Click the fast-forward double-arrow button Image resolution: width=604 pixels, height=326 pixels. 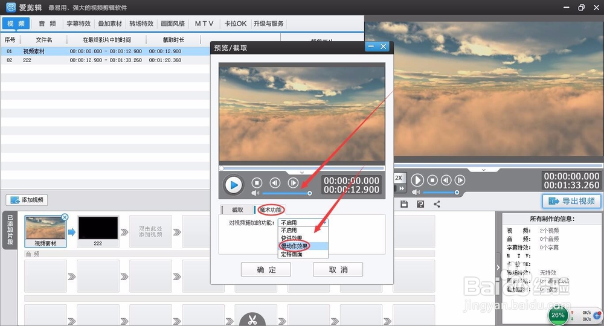tap(401, 188)
